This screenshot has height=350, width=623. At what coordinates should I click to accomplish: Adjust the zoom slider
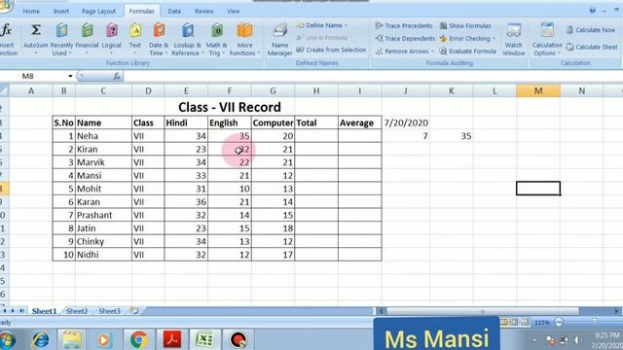(594, 322)
